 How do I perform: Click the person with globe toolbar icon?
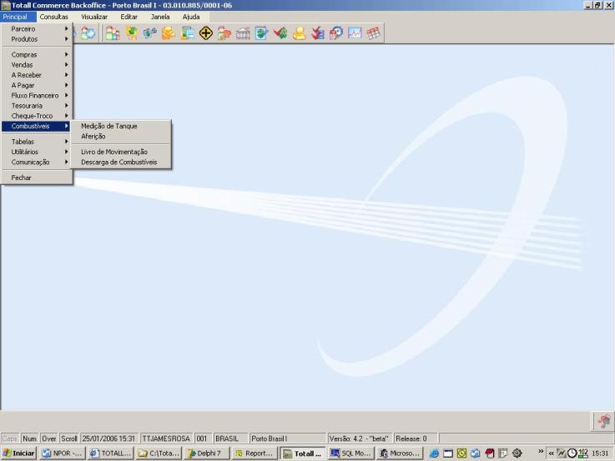click(88, 33)
